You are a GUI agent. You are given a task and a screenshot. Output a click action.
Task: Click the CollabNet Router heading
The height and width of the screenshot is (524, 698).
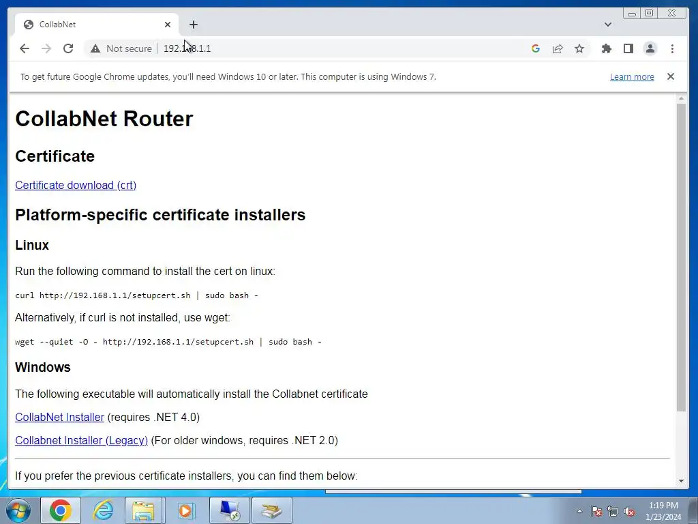pyautogui.click(x=104, y=119)
